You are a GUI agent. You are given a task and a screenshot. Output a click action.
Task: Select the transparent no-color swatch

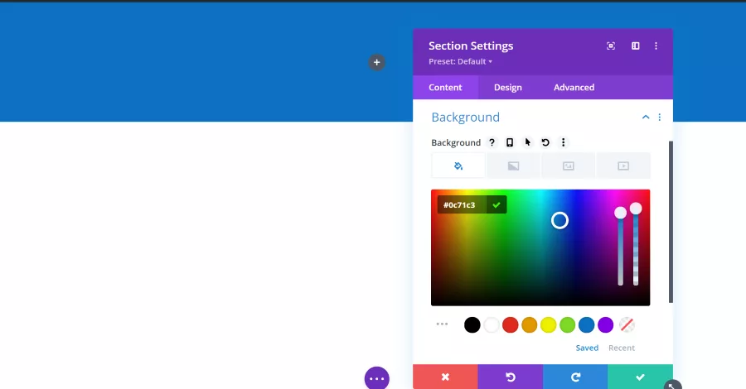(627, 325)
